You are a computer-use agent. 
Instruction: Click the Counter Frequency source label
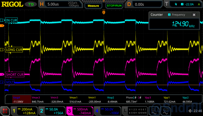177,15
